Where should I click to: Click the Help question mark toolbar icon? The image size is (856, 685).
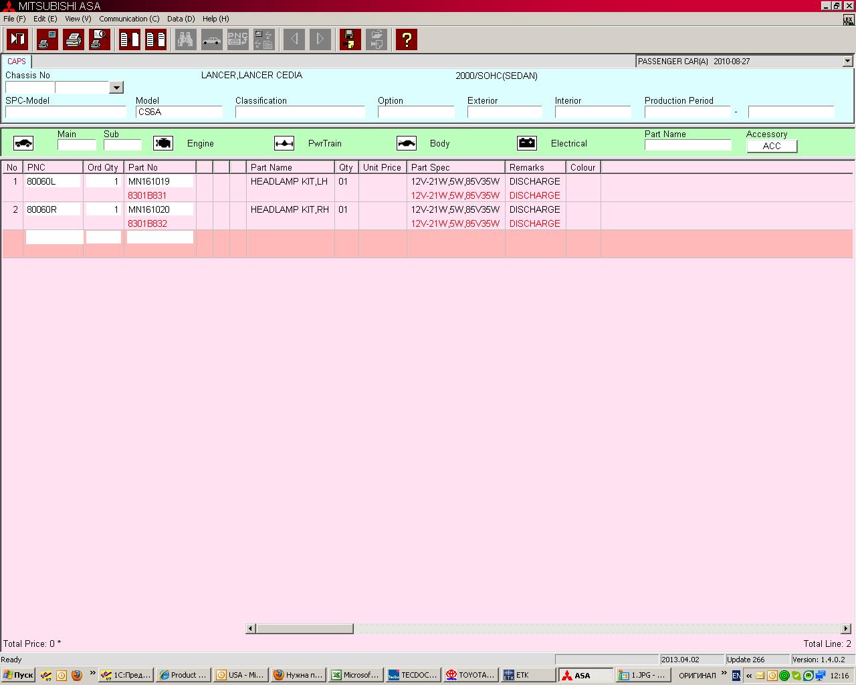406,39
